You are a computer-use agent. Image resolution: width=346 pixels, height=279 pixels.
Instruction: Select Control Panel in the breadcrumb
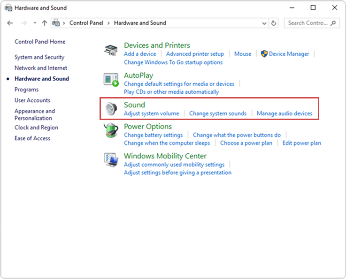[x=86, y=23]
